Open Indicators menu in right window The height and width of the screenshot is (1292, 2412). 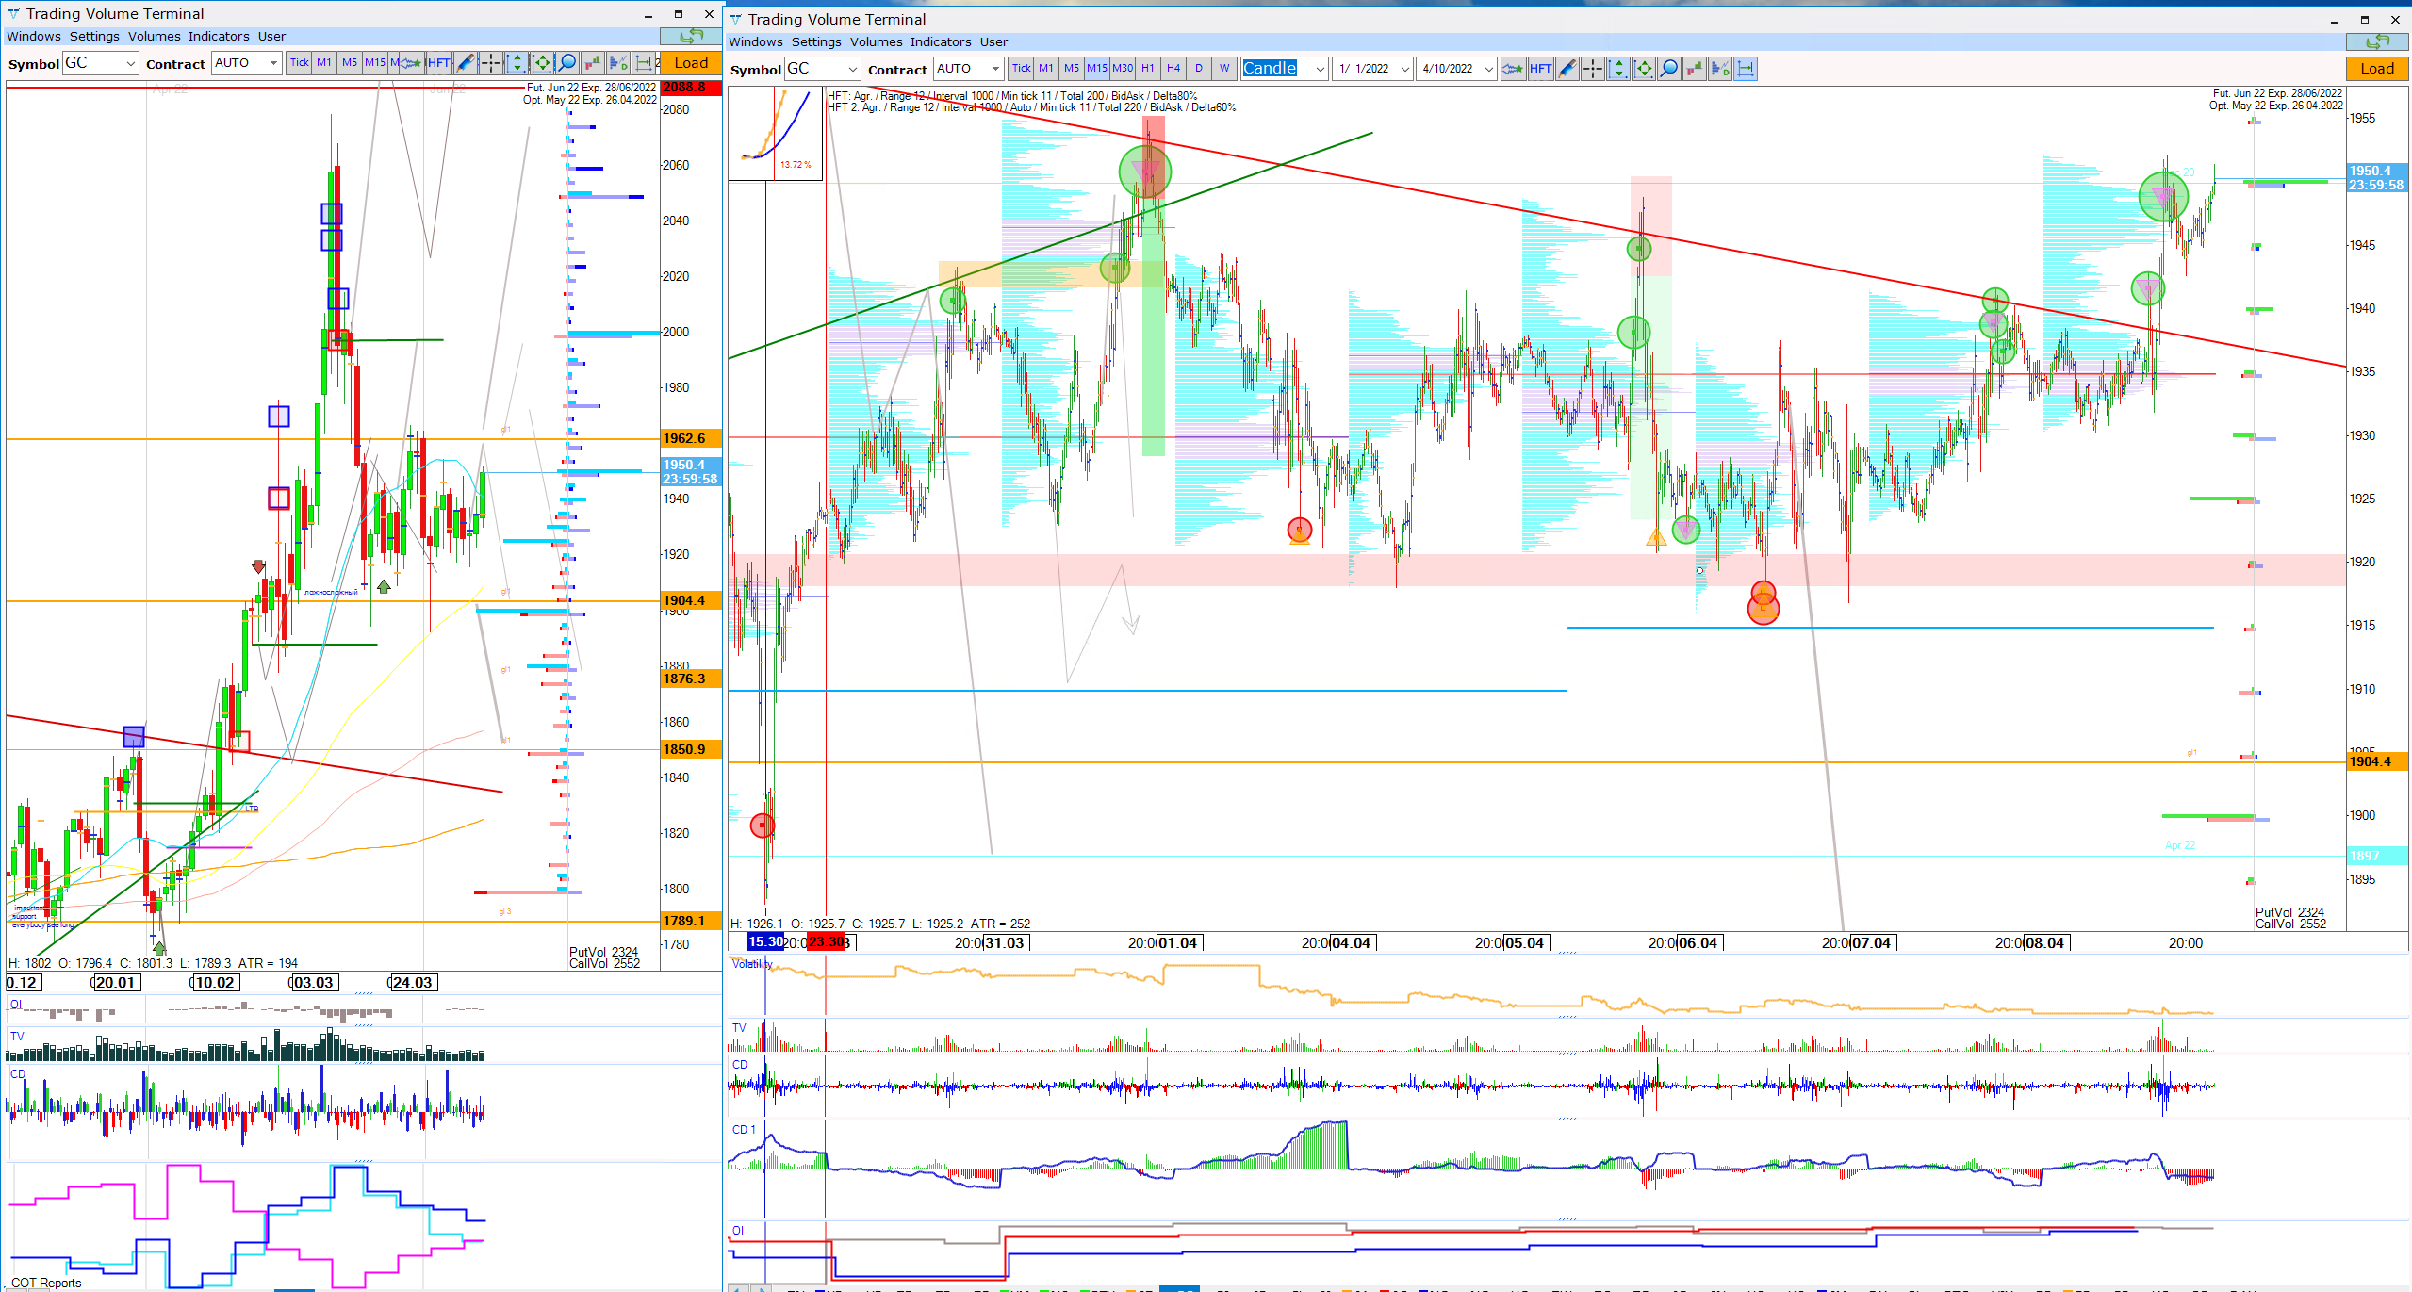(940, 41)
